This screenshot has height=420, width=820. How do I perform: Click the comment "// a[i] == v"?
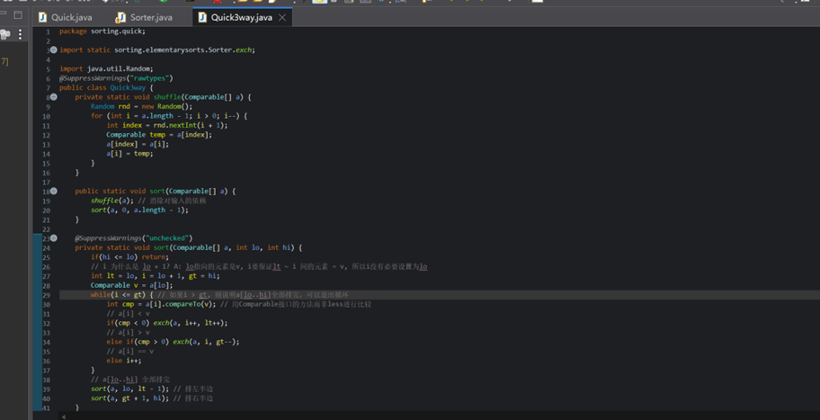click(x=129, y=352)
